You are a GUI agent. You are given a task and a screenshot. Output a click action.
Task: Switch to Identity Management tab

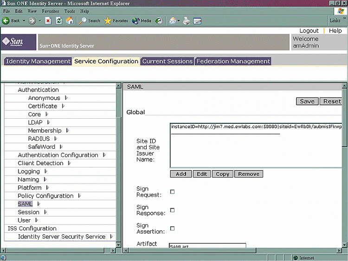click(x=38, y=61)
